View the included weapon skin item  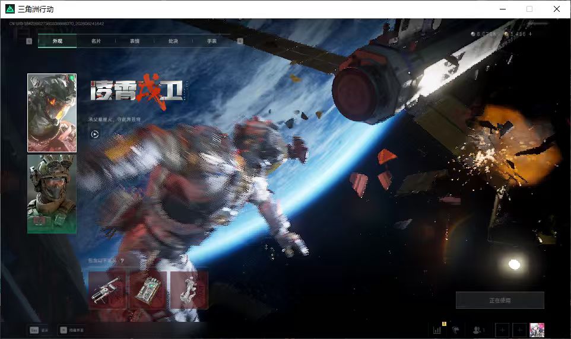coord(107,290)
